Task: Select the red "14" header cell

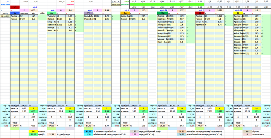Action: [x=200, y=13]
